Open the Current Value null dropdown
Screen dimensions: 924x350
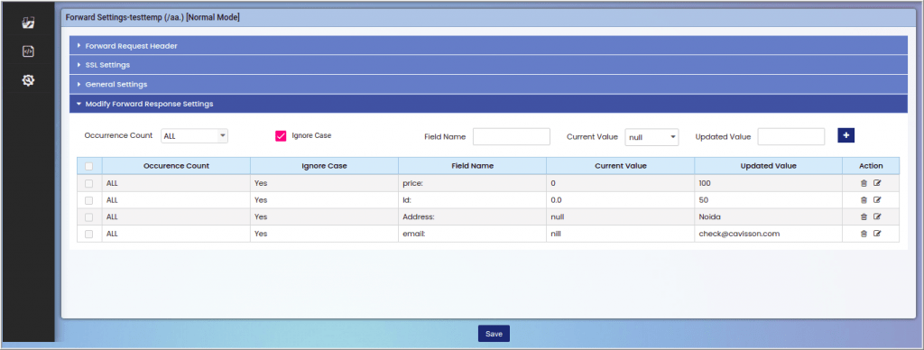[651, 137]
